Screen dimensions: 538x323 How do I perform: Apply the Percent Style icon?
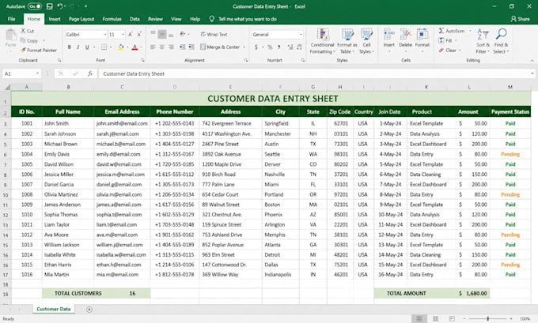(x=271, y=47)
